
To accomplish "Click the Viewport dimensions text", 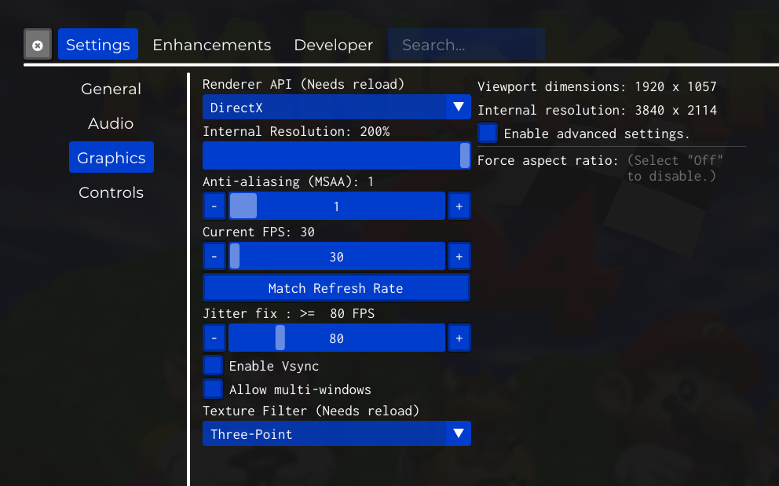I will [x=597, y=87].
